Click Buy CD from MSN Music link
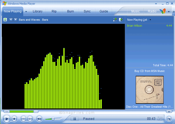 [x=149, y=71]
